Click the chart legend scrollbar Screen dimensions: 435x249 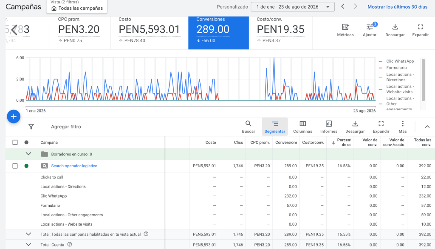[424, 80]
